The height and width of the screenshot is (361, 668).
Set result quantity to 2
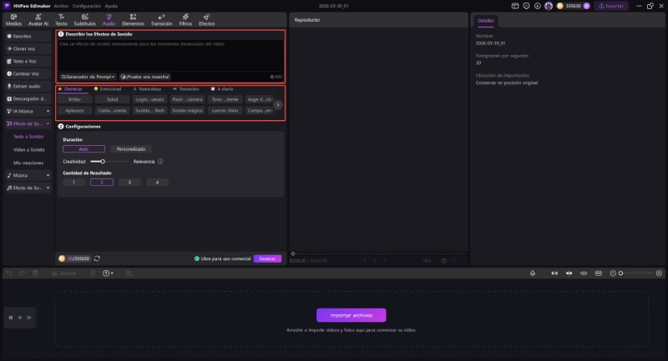click(x=102, y=183)
